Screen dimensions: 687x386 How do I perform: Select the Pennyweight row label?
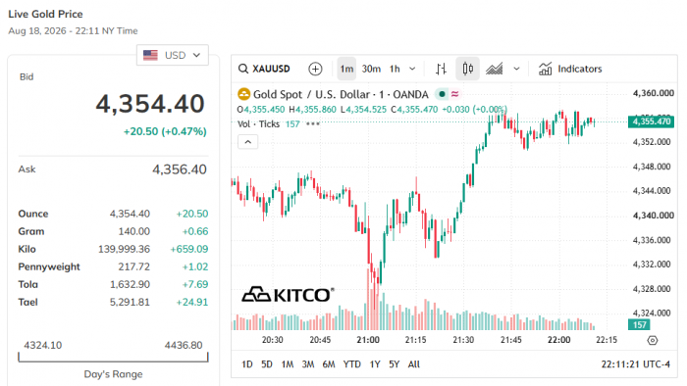coord(49,266)
